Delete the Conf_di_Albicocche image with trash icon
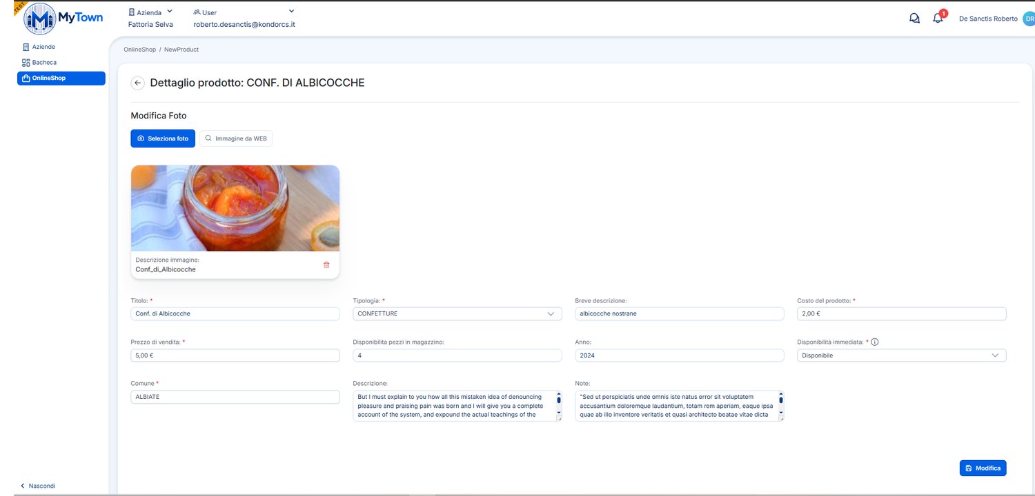 click(x=326, y=265)
